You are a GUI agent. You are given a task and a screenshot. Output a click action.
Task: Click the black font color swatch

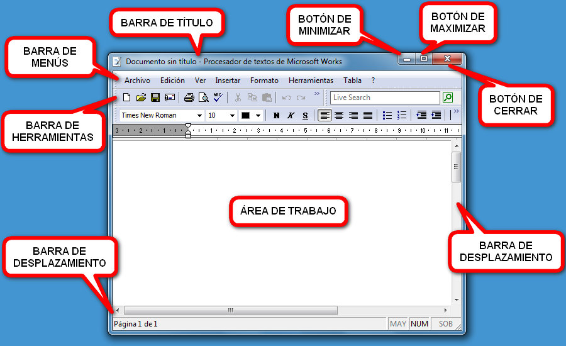246,116
